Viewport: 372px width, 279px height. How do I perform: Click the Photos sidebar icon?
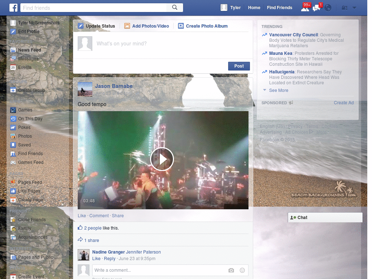tap(13, 136)
